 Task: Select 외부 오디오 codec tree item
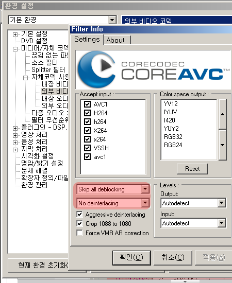(x=55, y=105)
